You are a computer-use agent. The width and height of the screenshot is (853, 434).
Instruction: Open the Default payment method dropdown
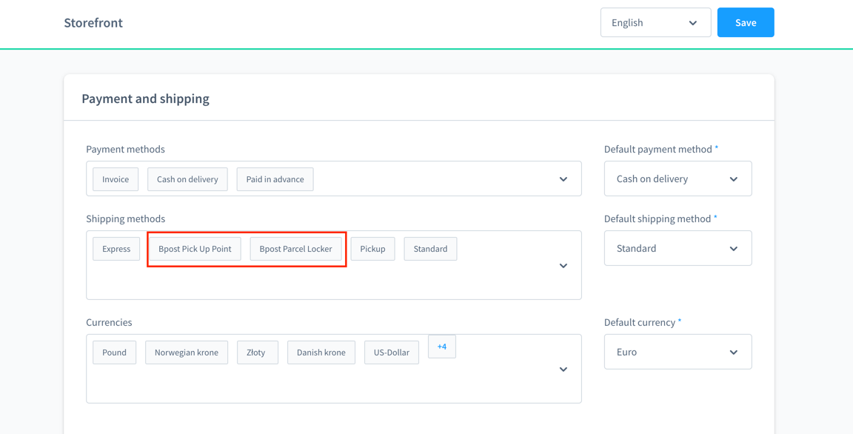678,178
